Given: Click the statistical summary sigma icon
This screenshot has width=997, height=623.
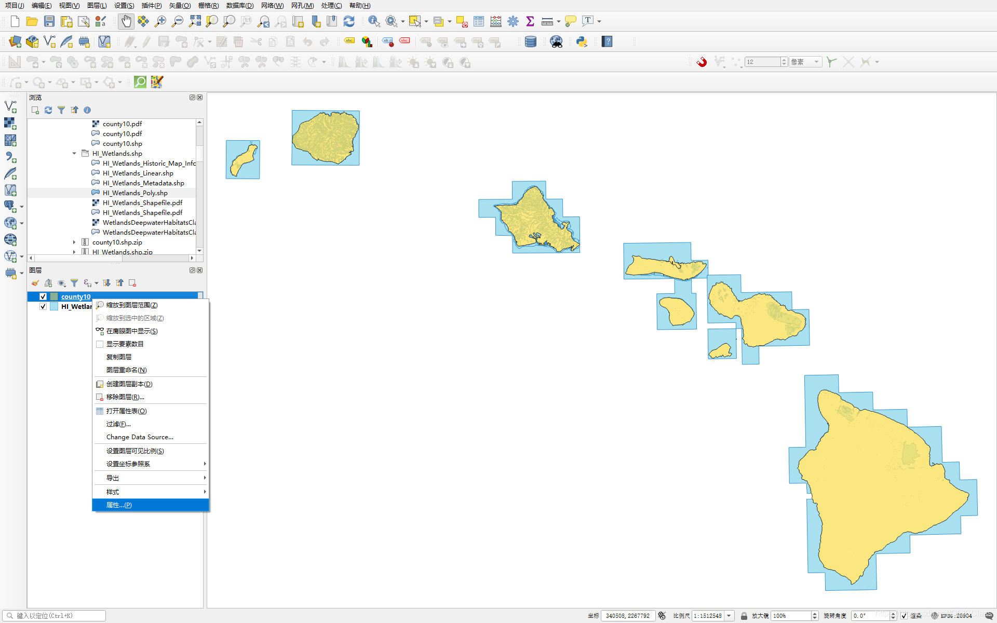Looking at the screenshot, I should pos(530,21).
